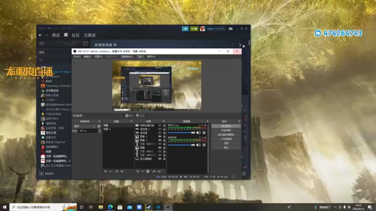Remove selected source with minus icon
This screenshot has height=211, width=376.
143,171
